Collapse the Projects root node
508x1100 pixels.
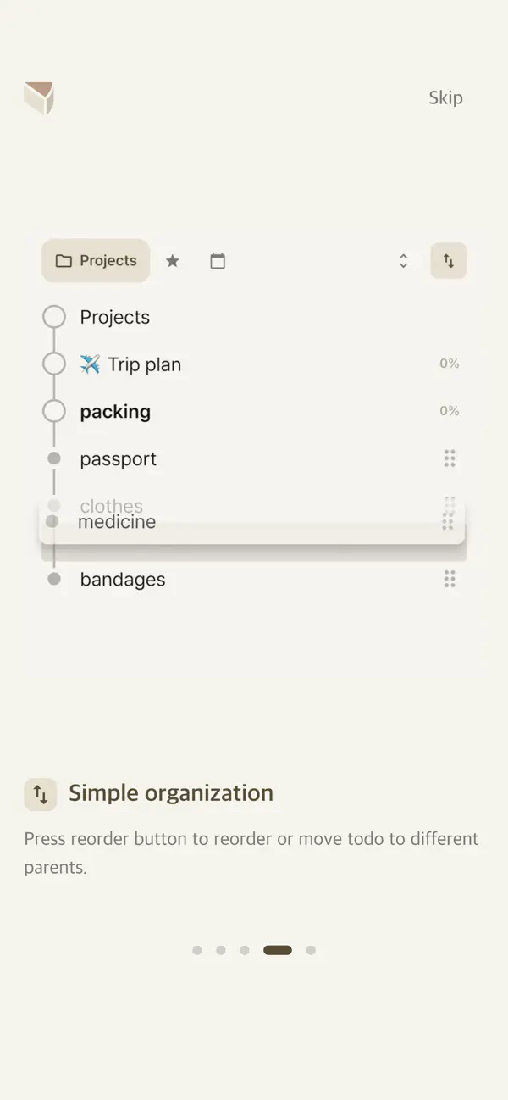click(x=53, y=315)
